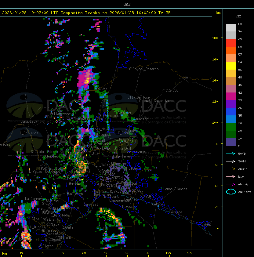Click the 'TUNUYAN' map label
254x257 pixels.
tap(65, 238)
